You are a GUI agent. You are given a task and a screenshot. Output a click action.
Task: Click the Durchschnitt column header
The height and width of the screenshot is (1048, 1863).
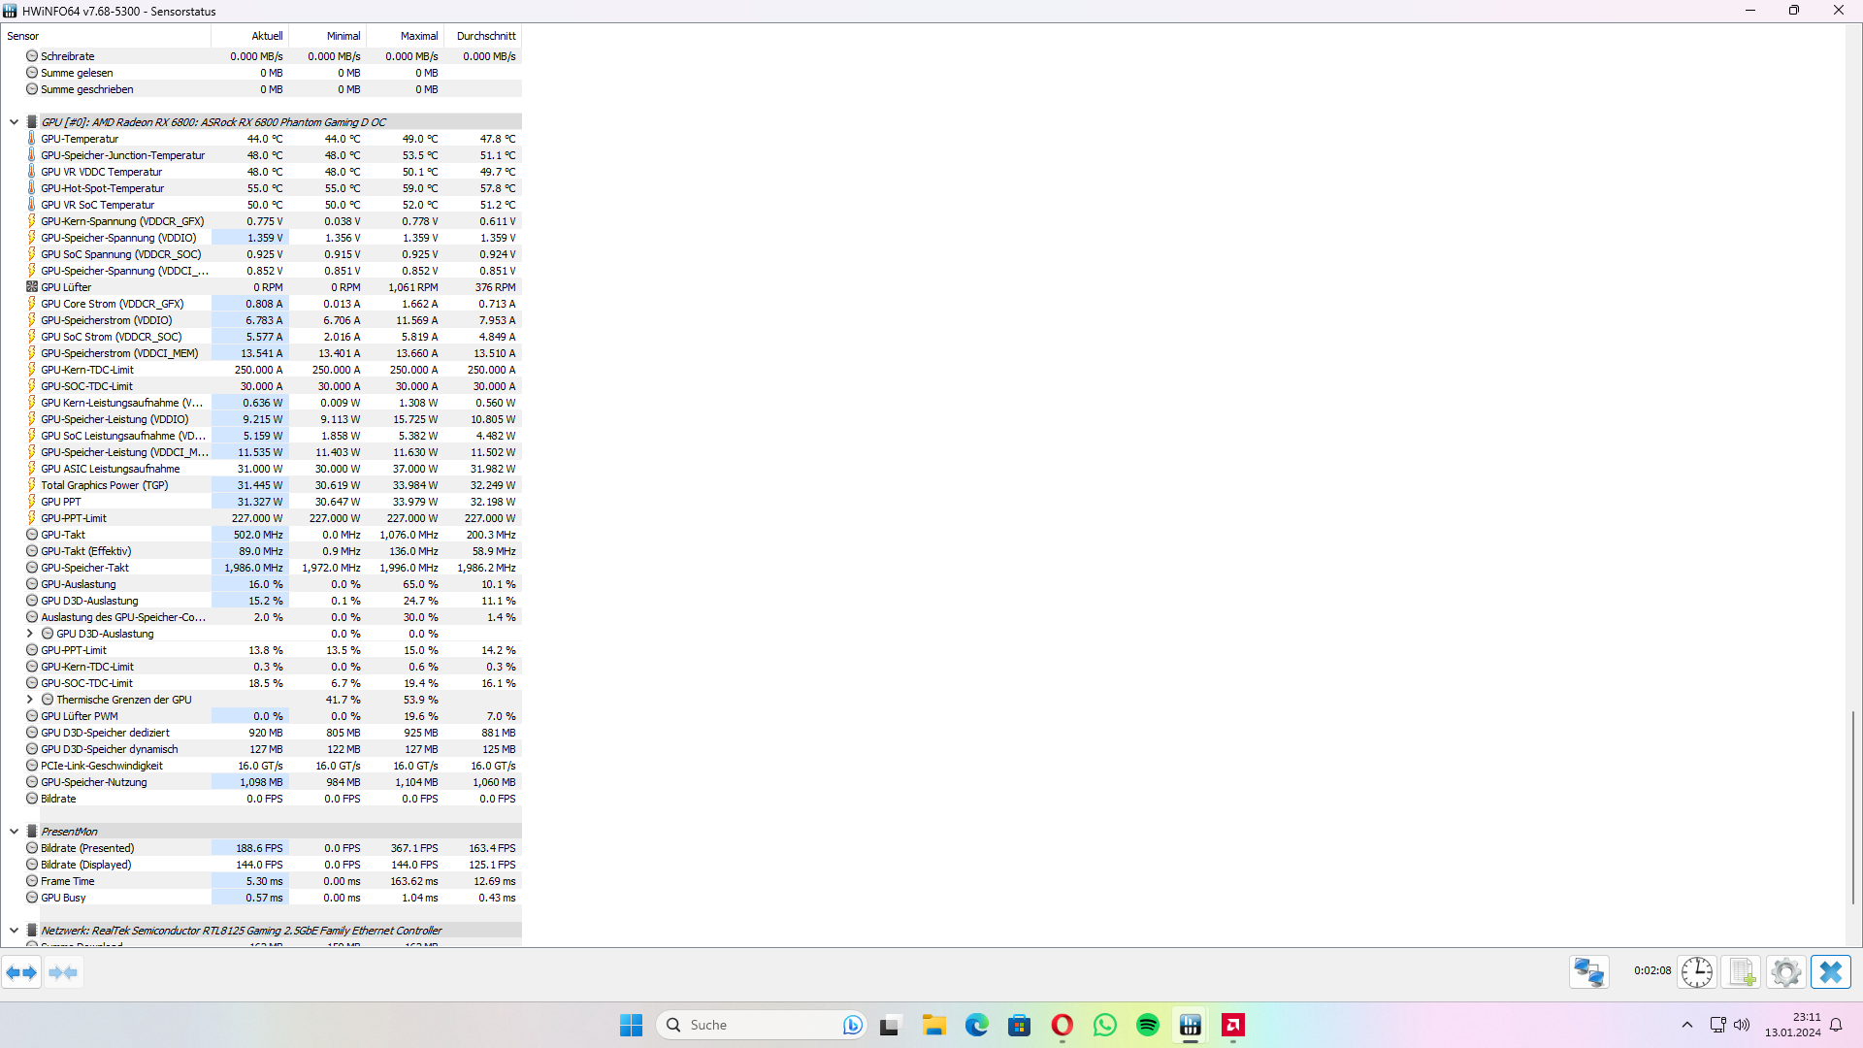(486, 36)
